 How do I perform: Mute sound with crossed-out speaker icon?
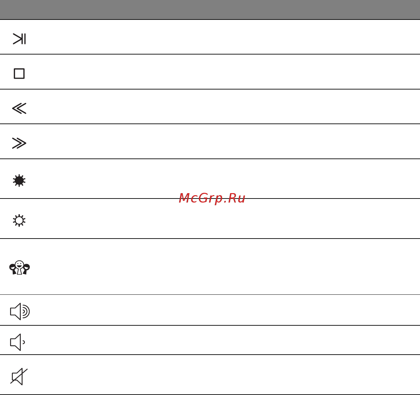click(19, 376)
